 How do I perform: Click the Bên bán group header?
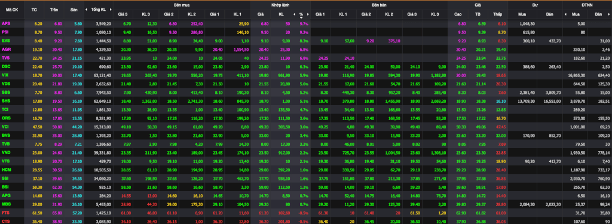pyautogui.click(x=379, y=5)
